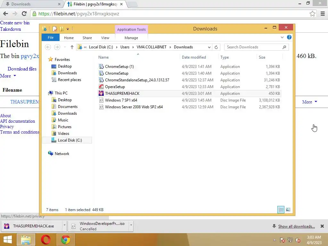Select the Windows Server 2008 Web SP2 x64 file
Image resolution: width=328 pixels, height=246 pixels.
click(190, 107)
